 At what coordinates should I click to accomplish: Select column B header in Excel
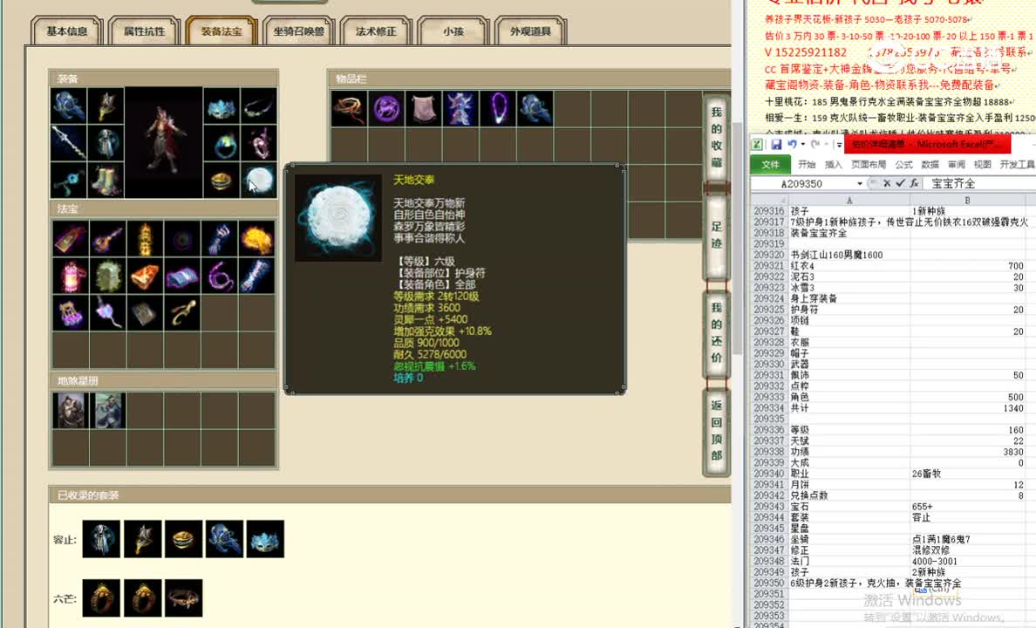pyautogui.click(x=967, y=200)
